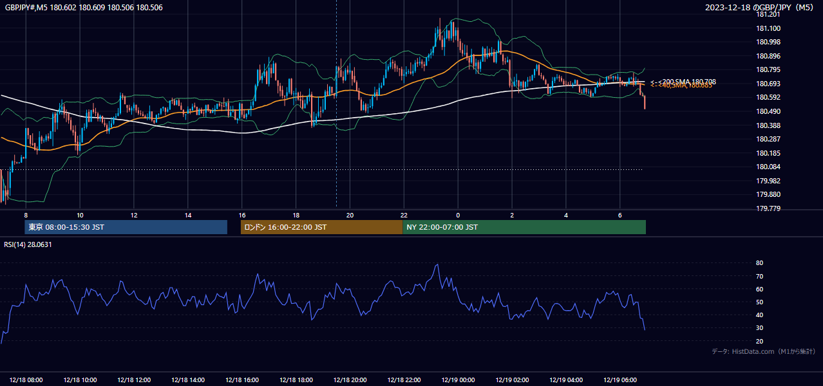Click RSI axis level 60
The width and height of the screenshot is (823, 386).
[759, 289]
